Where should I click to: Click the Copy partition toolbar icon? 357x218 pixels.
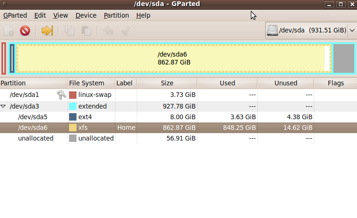tap(70, 31)
